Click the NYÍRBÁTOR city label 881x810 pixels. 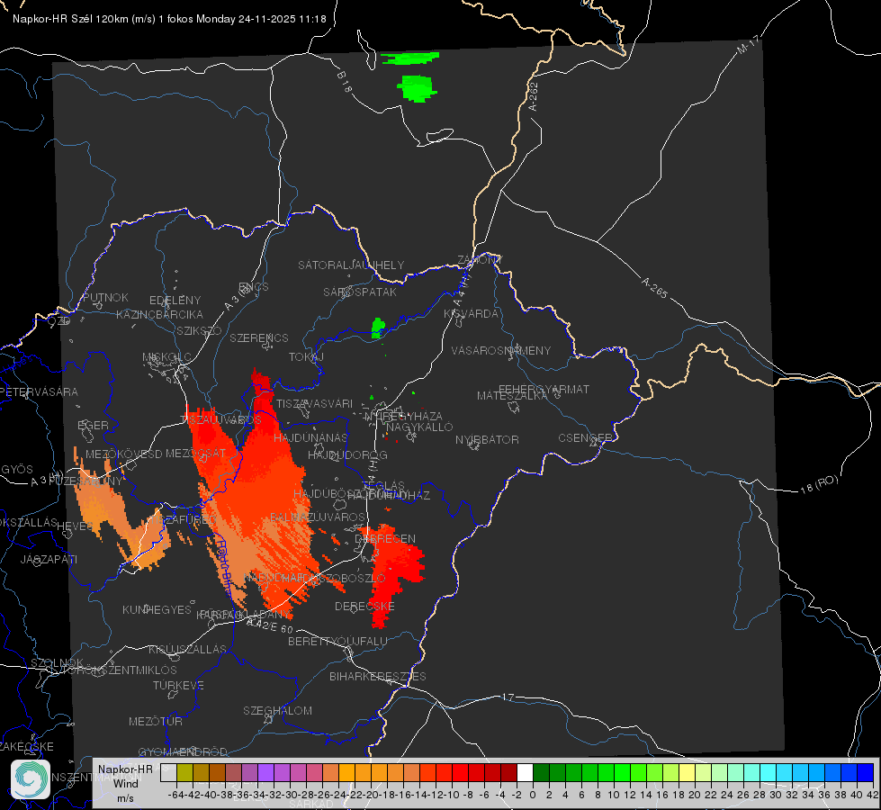[x=487, y=439]
